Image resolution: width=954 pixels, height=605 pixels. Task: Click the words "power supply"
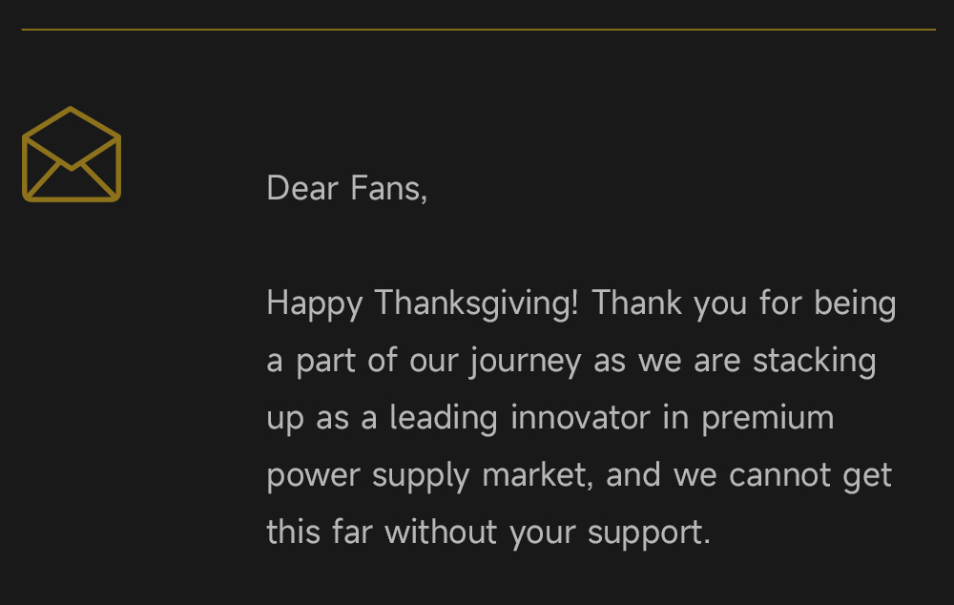click(367, 475)
